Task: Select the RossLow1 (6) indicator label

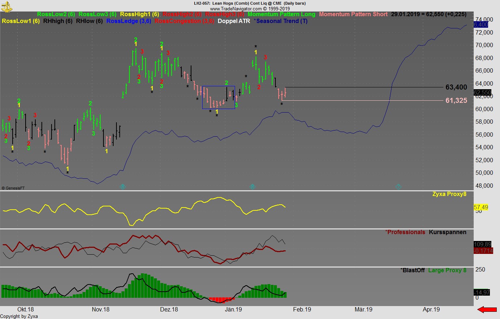Action: pyautogui.click(x=21, y=21)
